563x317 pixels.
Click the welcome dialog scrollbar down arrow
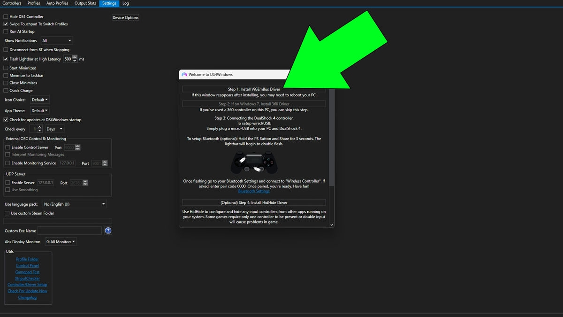332,224
